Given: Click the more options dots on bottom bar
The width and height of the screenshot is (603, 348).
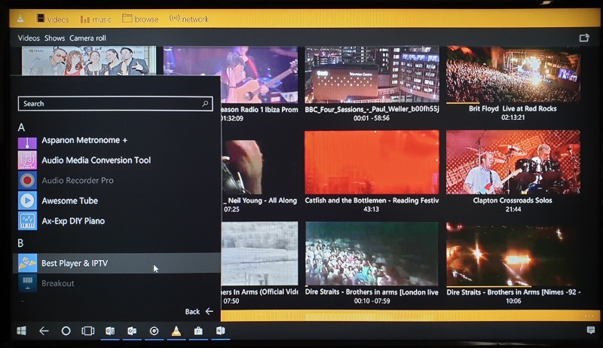Looking at the screenshot, I should click(x=589, y=316).
